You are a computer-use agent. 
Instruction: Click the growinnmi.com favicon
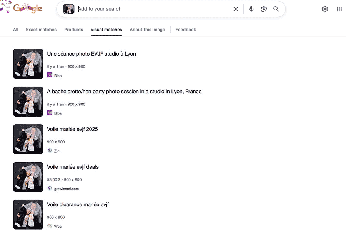tap(50, 188)
